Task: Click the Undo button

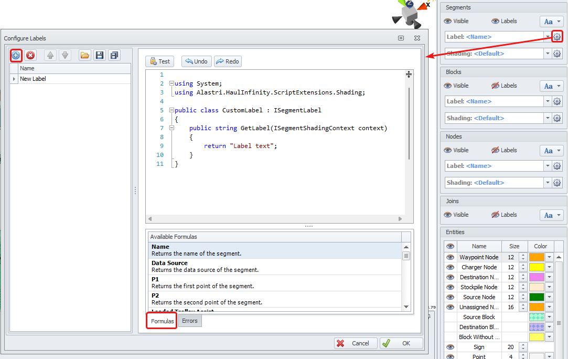Action: pos(196,61)
